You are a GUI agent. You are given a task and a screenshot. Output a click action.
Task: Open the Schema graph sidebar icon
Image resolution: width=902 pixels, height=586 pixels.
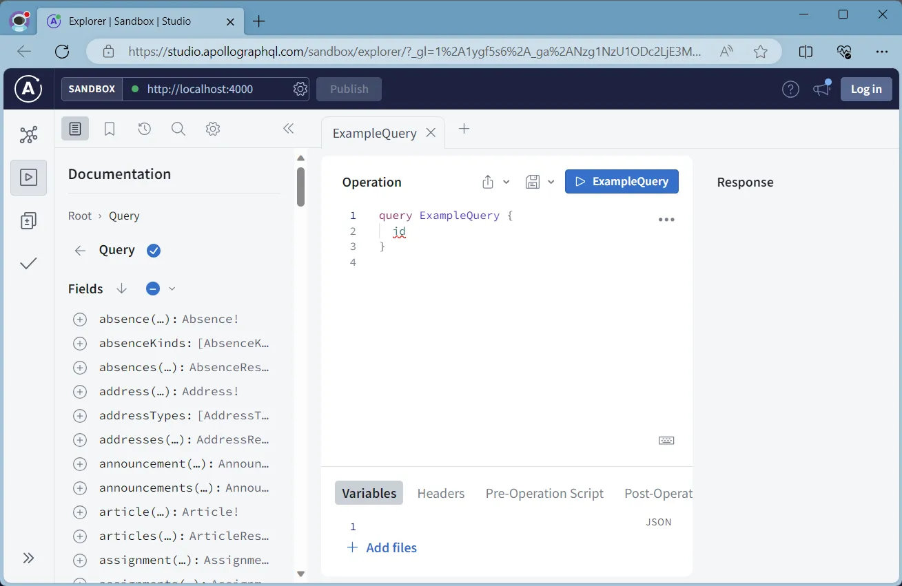(28, 134)
